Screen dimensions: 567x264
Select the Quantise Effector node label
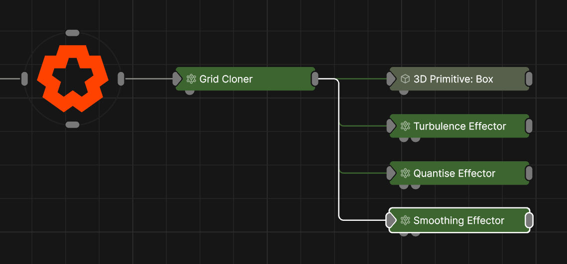(x=454, y=173)
